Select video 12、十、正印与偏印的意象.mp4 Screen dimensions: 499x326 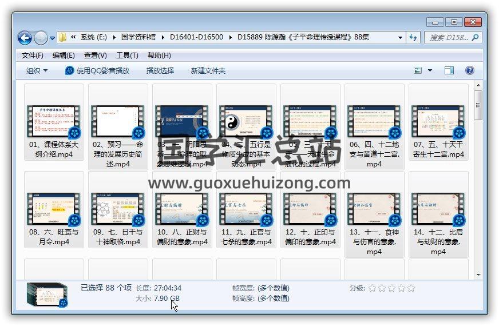click(x=310, y=210)
